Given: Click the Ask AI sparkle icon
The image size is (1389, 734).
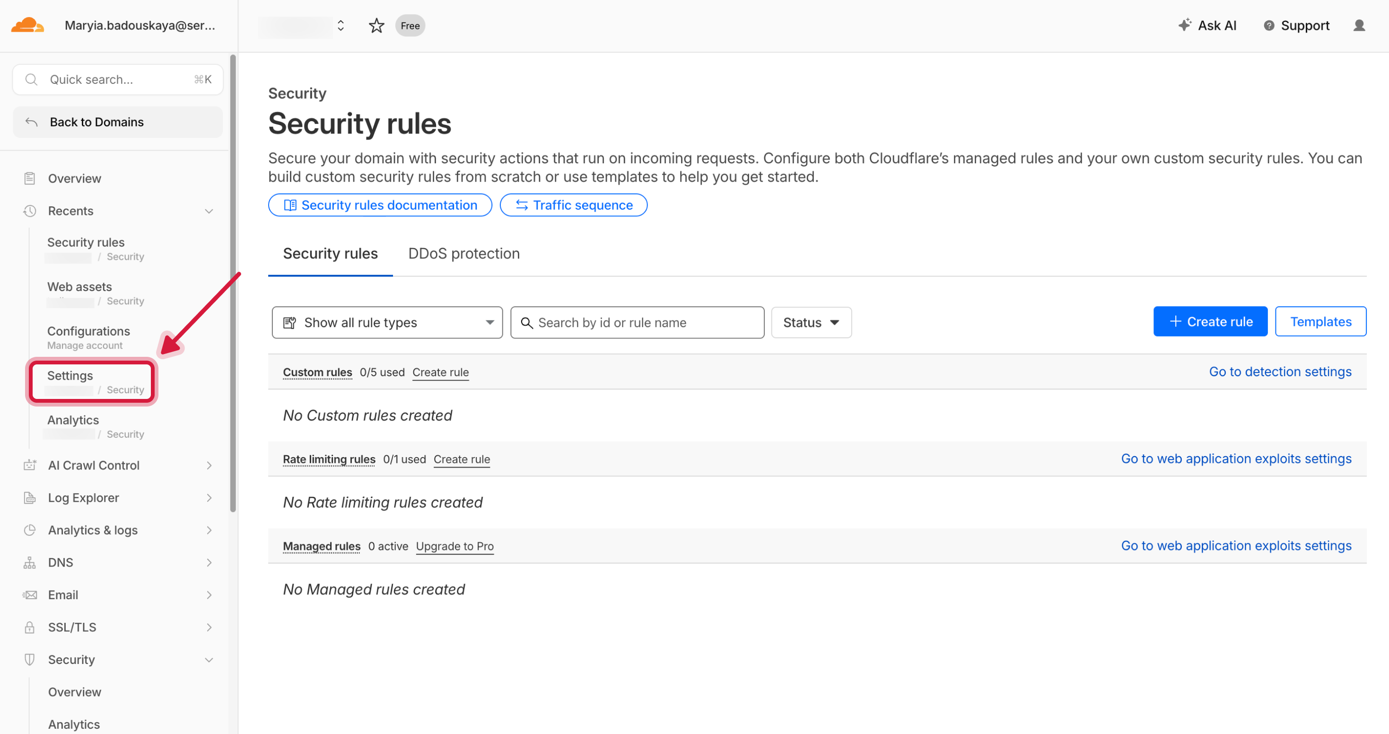Looking at the screenshot, I should [x=1184, y=25].
